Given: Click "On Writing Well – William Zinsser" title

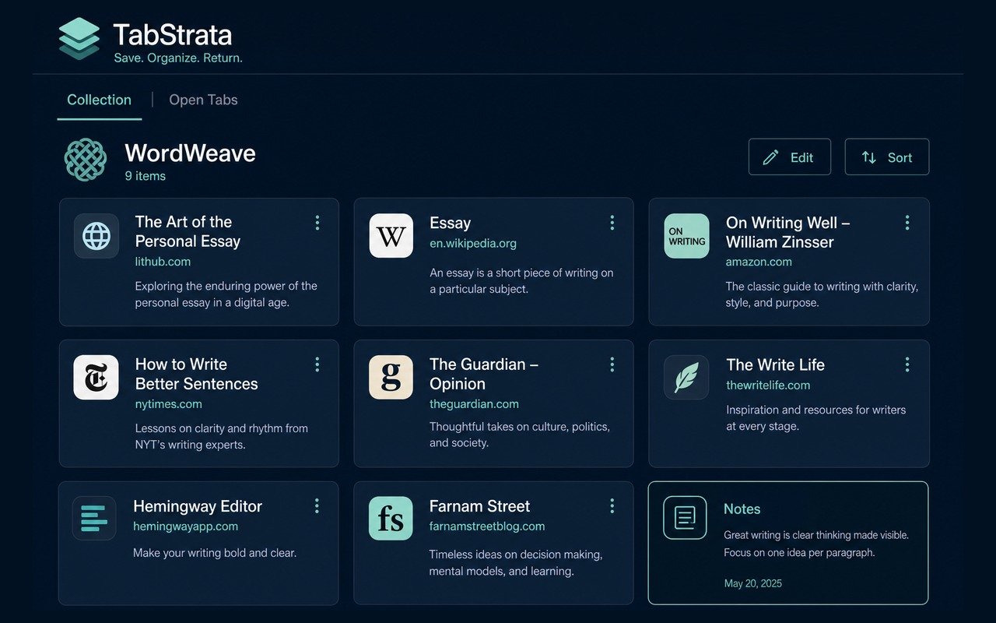Looking at the screenshot, I should [787, 232].
